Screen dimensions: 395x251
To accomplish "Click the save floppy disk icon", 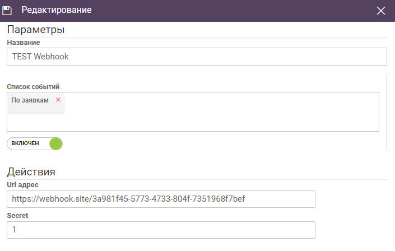I will (8, 11).
